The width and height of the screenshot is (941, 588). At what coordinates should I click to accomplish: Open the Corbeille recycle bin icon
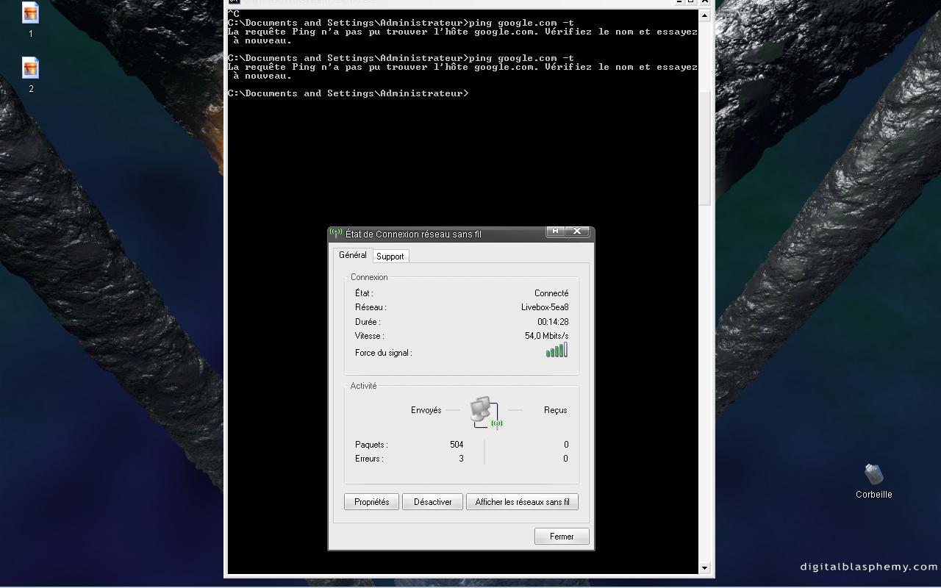click(873, 481)
